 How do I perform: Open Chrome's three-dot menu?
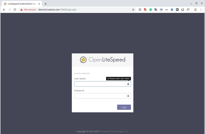pos(201,9)
